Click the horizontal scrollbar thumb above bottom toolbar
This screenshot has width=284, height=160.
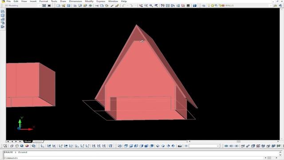239,141
